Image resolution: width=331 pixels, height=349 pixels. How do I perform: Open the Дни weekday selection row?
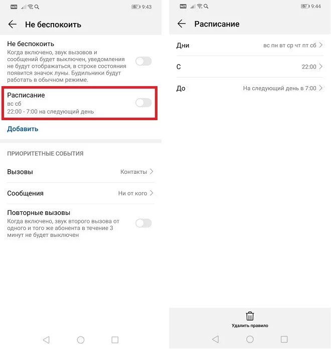tap(250, 45)
